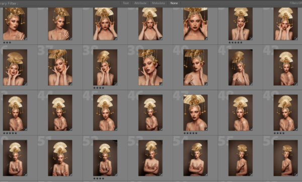Select photo 47 close-up thumbnail
This screenshot has width=302, height=182.
[195, 113]
